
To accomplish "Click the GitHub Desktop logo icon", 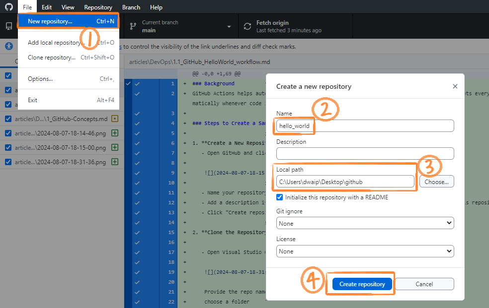I will click(9, 7).
